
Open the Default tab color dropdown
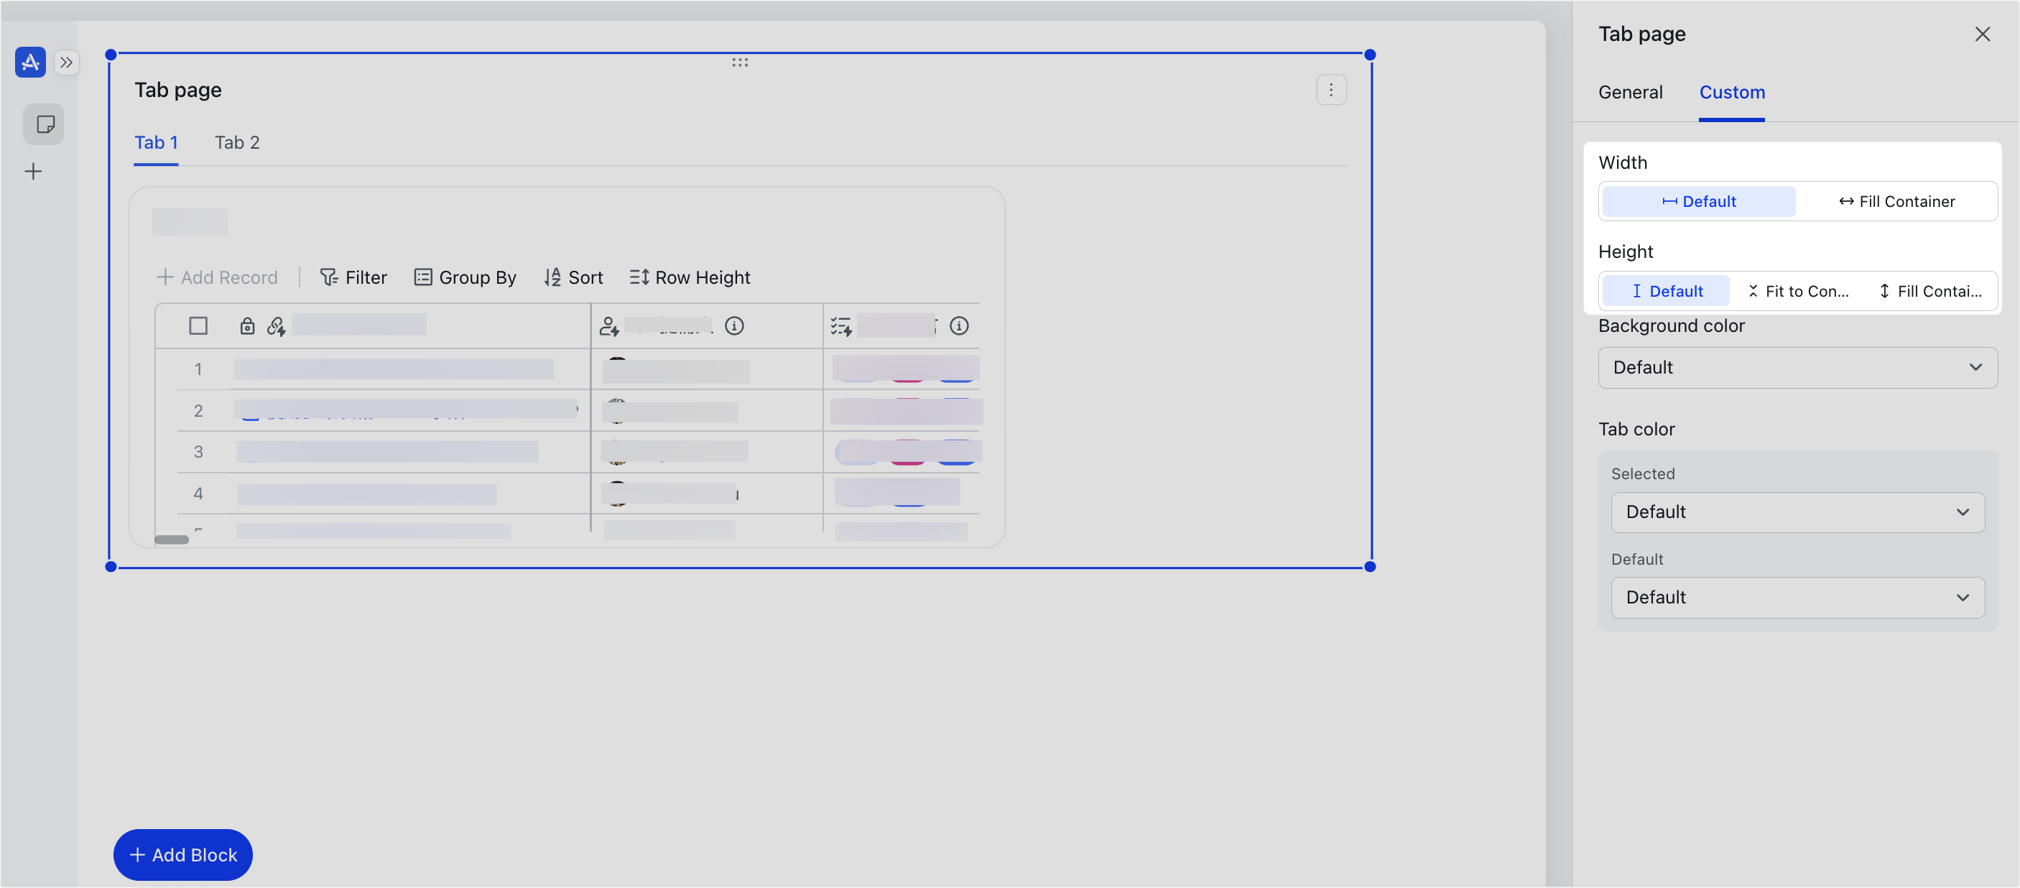pos(1797,597)
